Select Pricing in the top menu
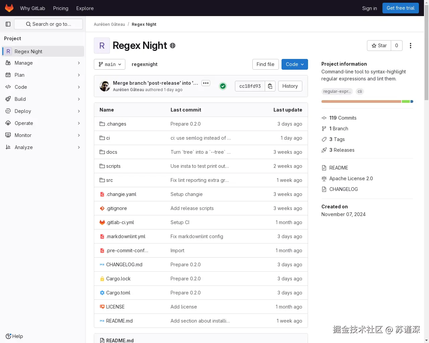429x343 pixels. [61, 8]
